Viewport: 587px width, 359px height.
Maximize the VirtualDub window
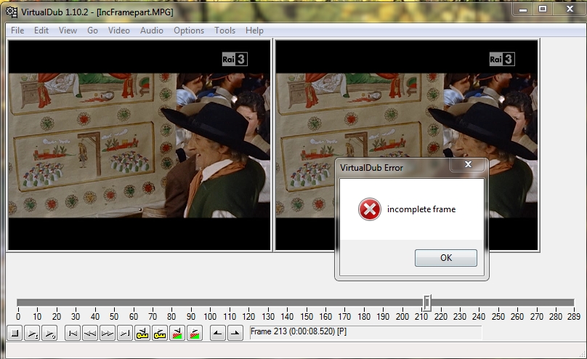point(543,9)
